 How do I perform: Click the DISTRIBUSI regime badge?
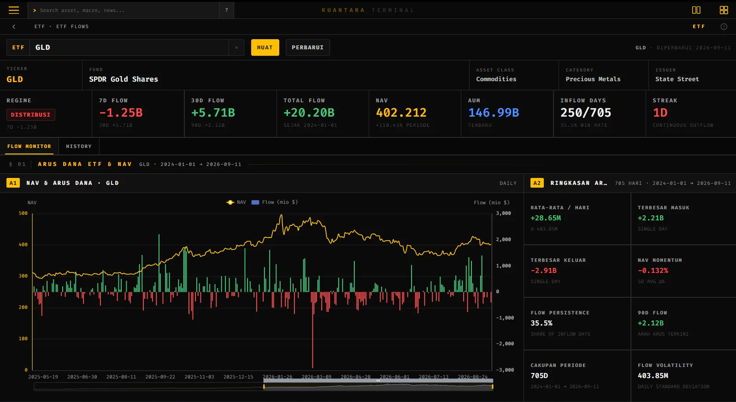(30, 115)
